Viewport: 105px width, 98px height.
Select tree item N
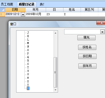[28, 47]
